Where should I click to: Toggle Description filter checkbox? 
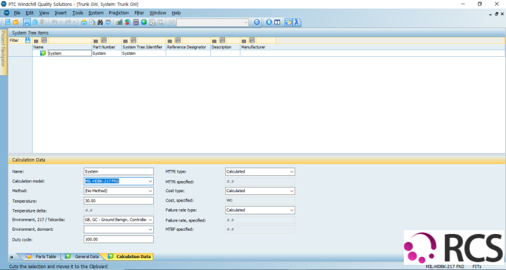point(223,41)
